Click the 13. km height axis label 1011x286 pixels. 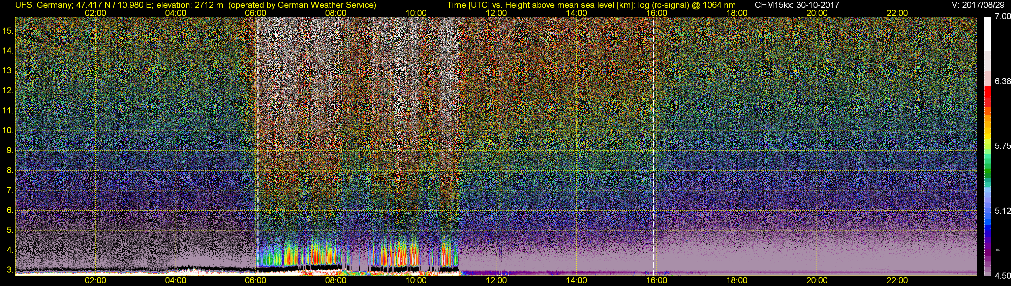[8, 71]
